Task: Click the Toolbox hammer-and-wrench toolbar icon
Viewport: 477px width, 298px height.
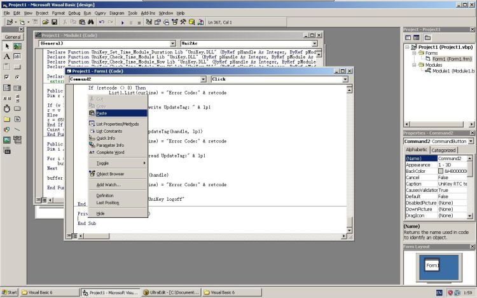Action: 183,22
